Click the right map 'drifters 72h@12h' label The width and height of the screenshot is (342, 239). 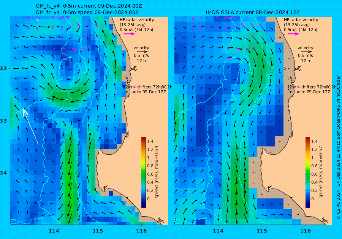tap(319, 87)
